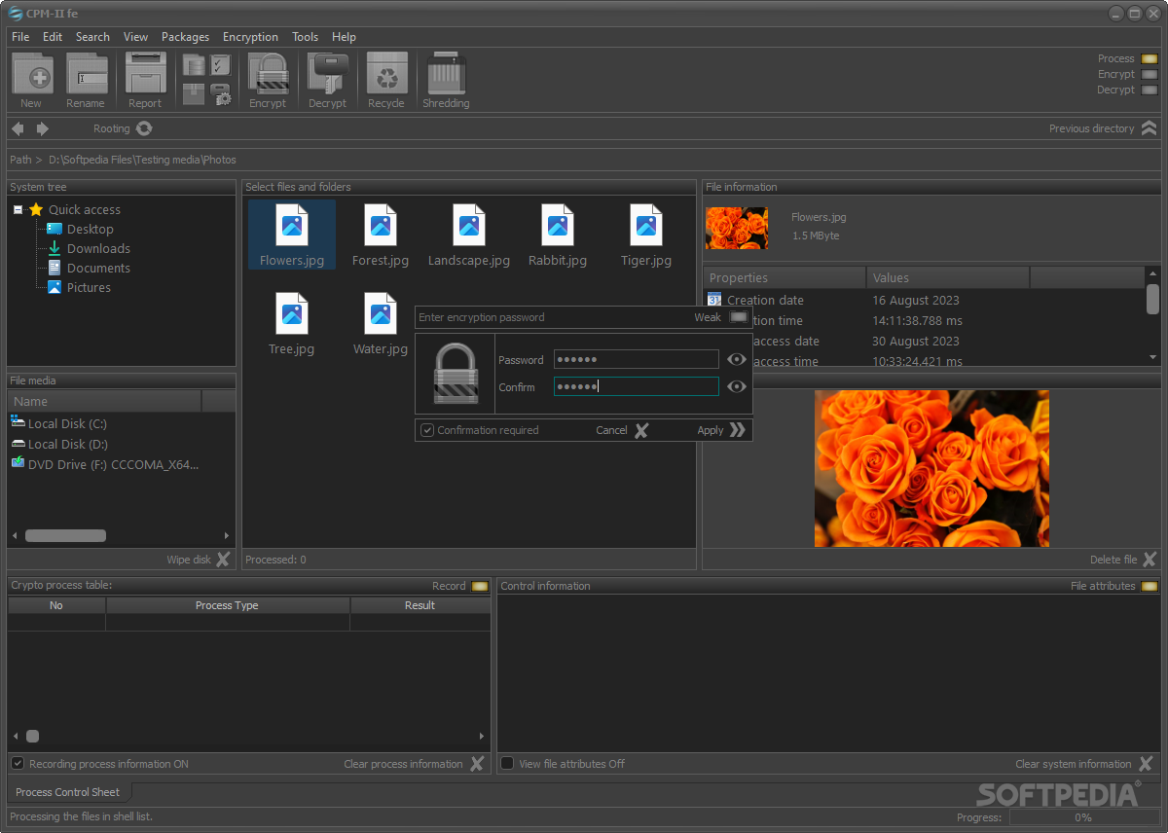Click the key settings gear toolbar icon
The height and width of the screenshot is (833, 1168).
click(221, 94)
